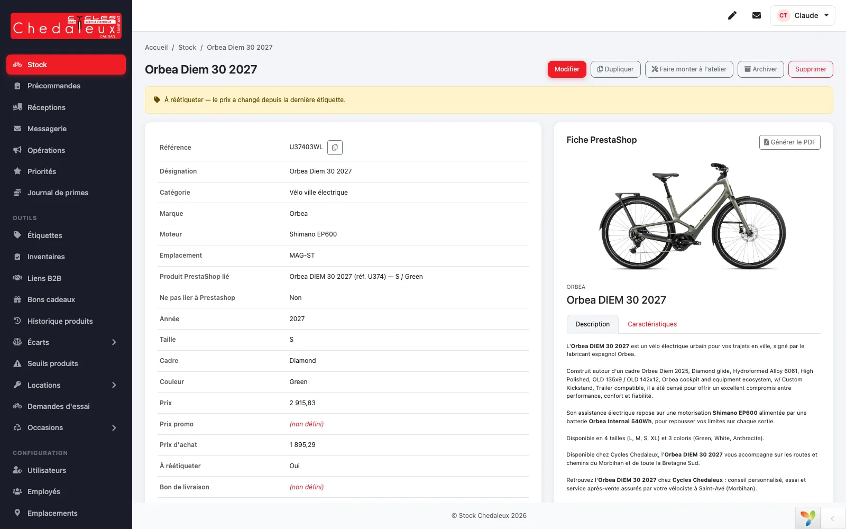Click the Réceptions dolly icon
846x529 pixels.
tap(17, 107)
